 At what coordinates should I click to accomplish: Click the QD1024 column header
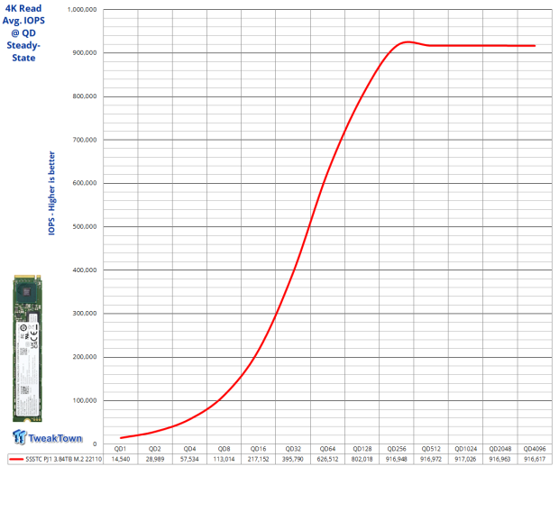tap(465, 449)
